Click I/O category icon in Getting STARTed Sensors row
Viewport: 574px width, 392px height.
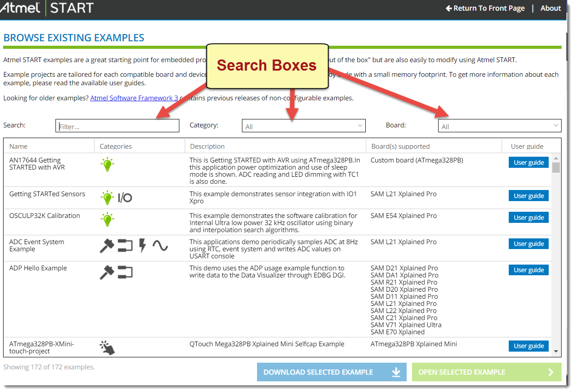125,198
